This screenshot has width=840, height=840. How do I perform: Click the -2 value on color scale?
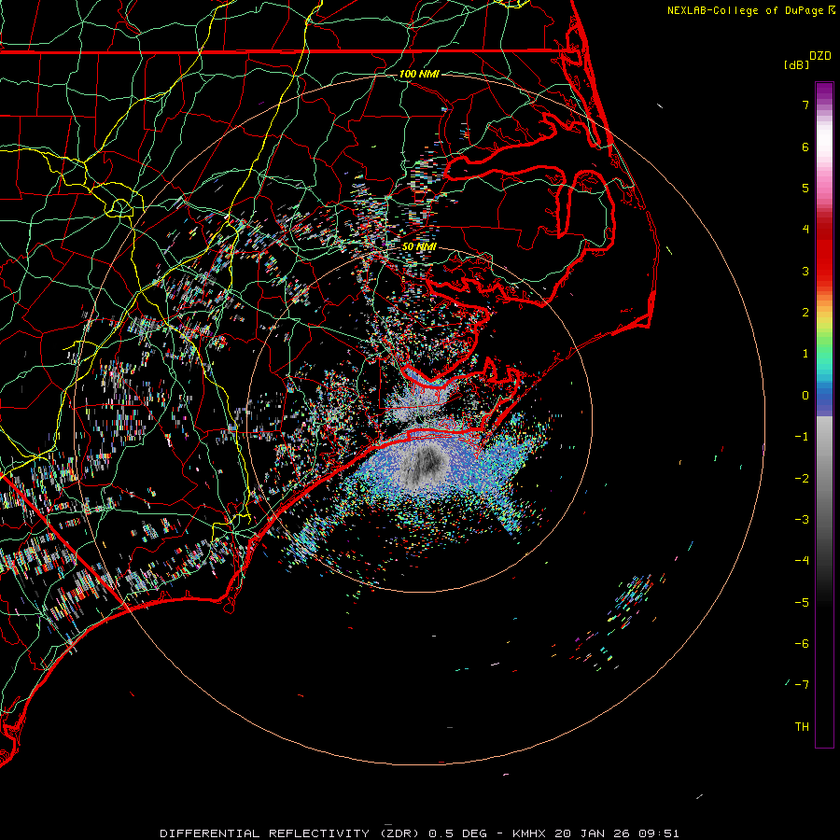802,478
